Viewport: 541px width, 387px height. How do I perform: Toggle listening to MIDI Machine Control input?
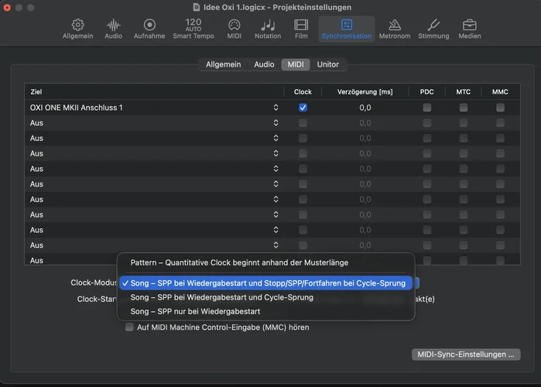tap(129, 327)
